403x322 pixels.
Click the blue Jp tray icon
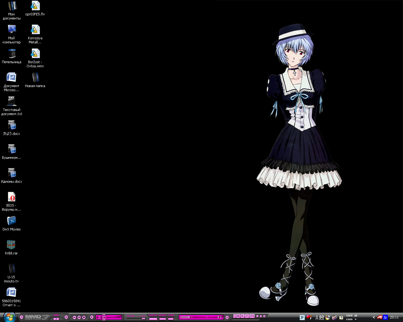pos(385,317)
